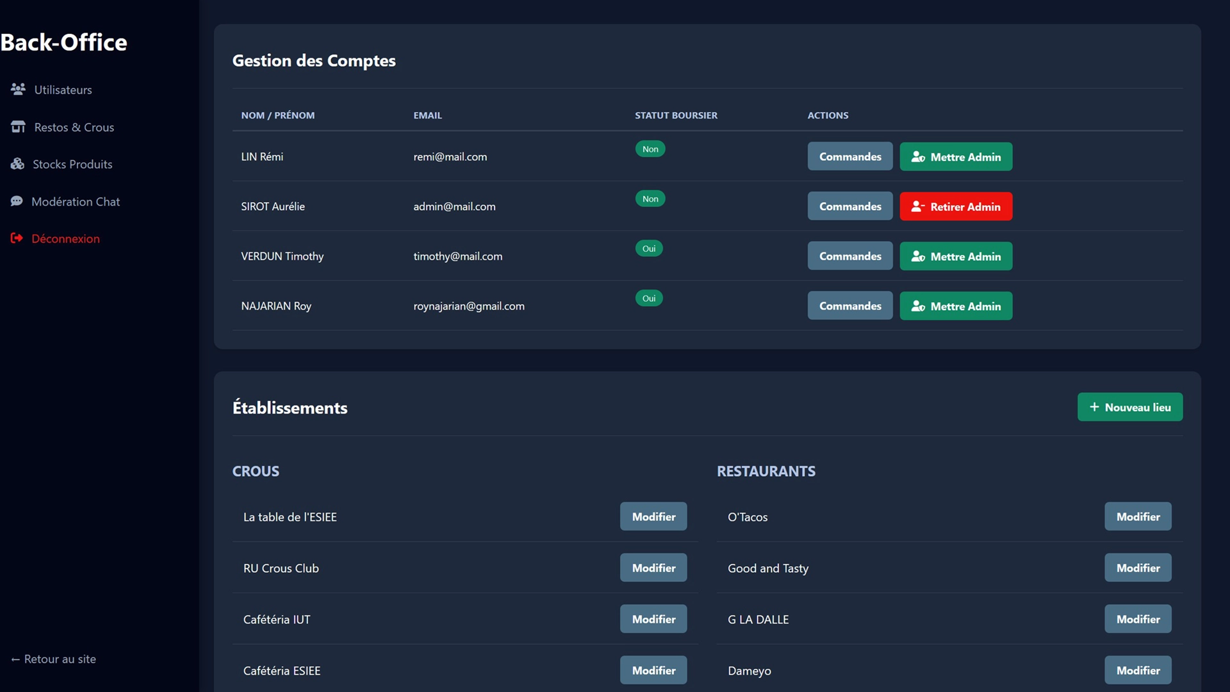Modify La table de l'ESIEE
The width and height of the screenshot is (1230, 692).
click(653, 516)
